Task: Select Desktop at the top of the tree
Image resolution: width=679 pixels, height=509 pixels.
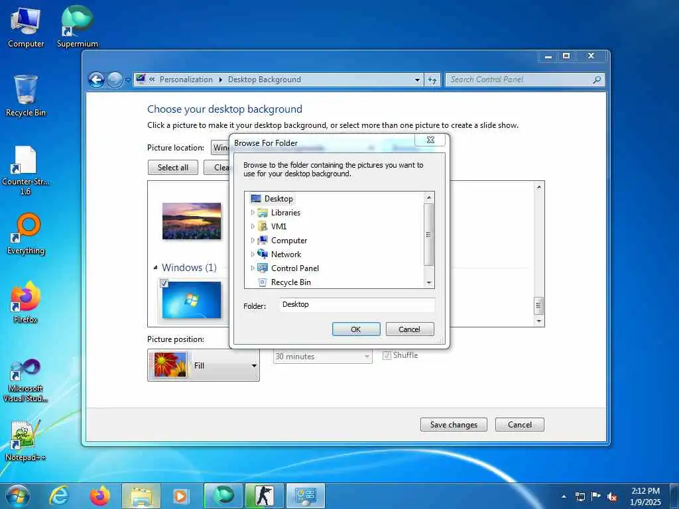Action: pos(278,199)
